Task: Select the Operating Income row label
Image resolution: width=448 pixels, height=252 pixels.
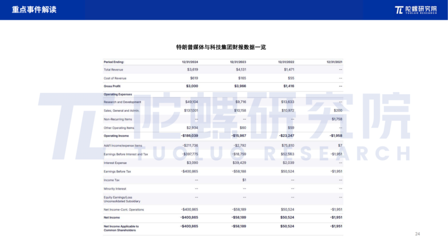Action: coord(116,136)
